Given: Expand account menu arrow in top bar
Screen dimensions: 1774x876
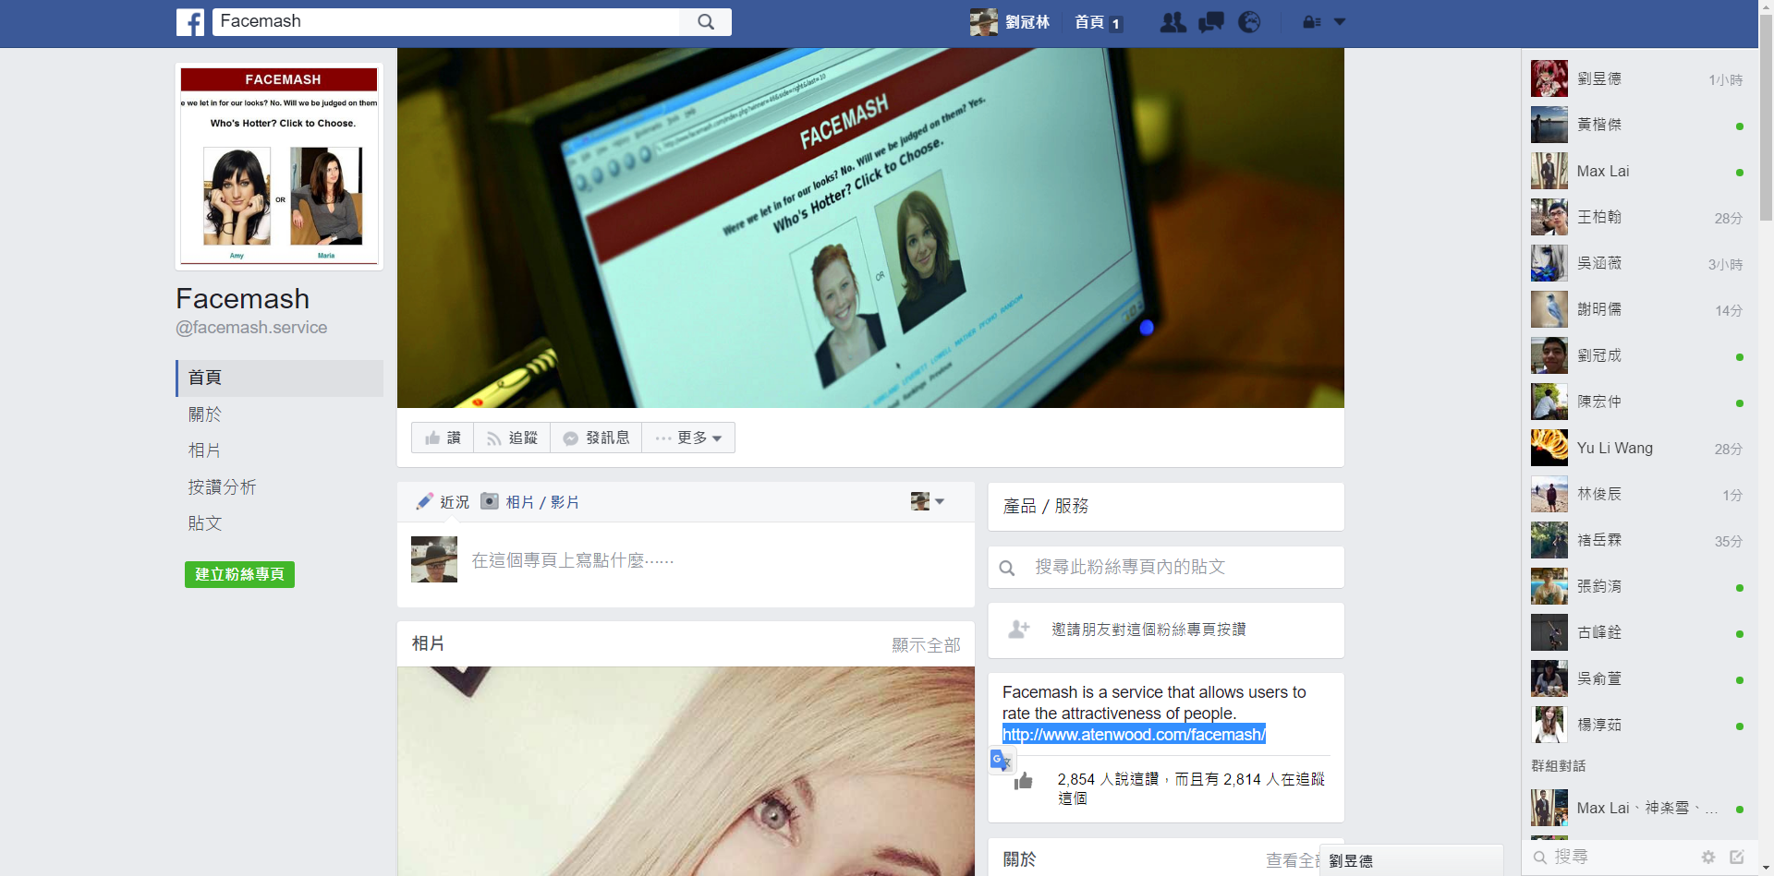Looking at the screenshot, I should pos(1340,22).
